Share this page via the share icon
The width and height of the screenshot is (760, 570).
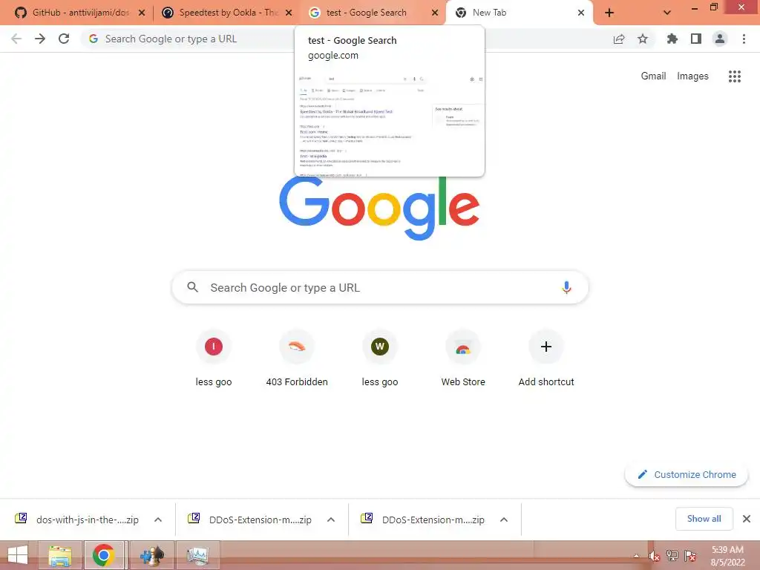click(x=619, y=39)
